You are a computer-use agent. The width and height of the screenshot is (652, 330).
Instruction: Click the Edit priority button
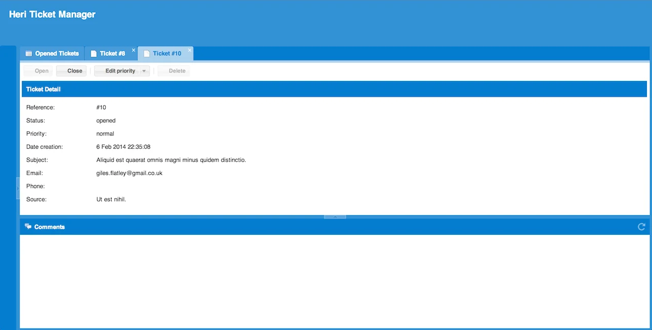tap(120, 71)
